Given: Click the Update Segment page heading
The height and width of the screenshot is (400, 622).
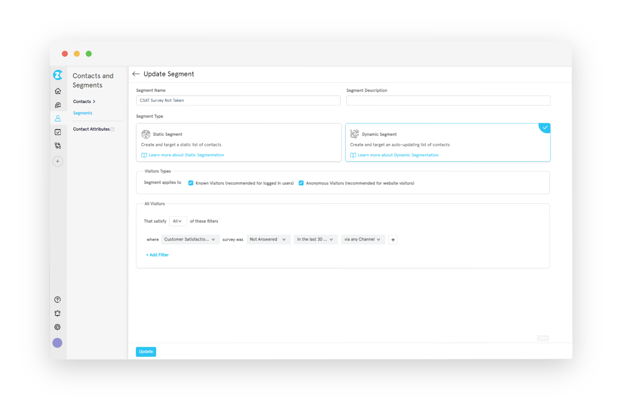Looking at the screenshot, I should 169,74.
